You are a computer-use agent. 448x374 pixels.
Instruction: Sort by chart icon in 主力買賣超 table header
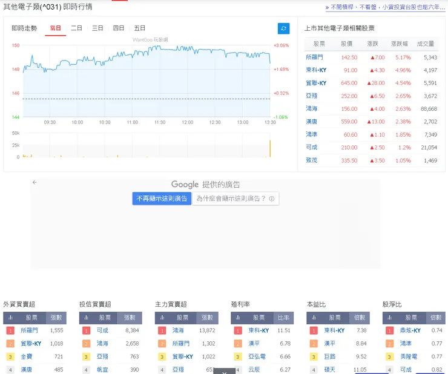coord(162,318)
